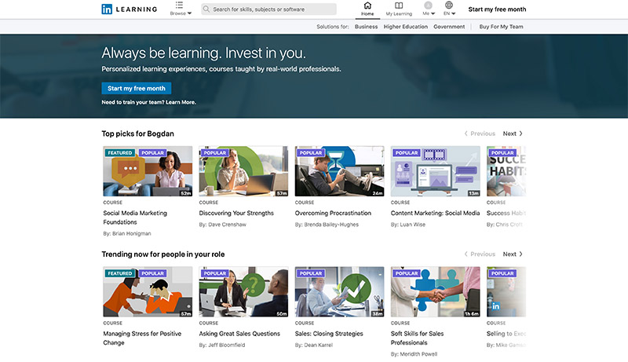This screenshot has height=362, width=628.
Task: Click POPULAR badge on Asking Great Sales Questions
Action: click(x=214, y=273)
